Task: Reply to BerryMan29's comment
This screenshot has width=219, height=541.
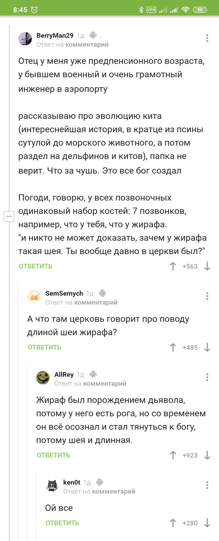Action: 36,266
